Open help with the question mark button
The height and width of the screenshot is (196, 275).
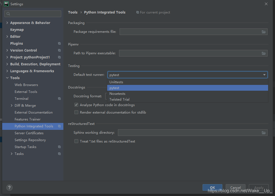(x=9, y=187)
